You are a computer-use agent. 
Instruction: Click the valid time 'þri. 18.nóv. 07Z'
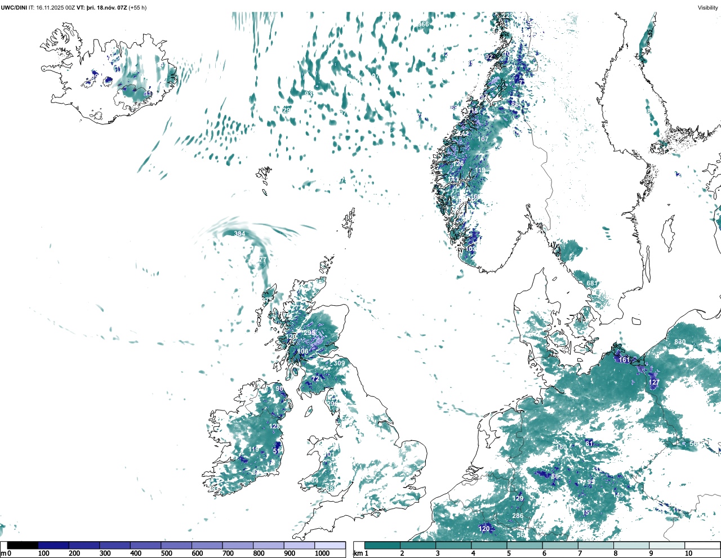pyautogui.click(x=106, y=8)
